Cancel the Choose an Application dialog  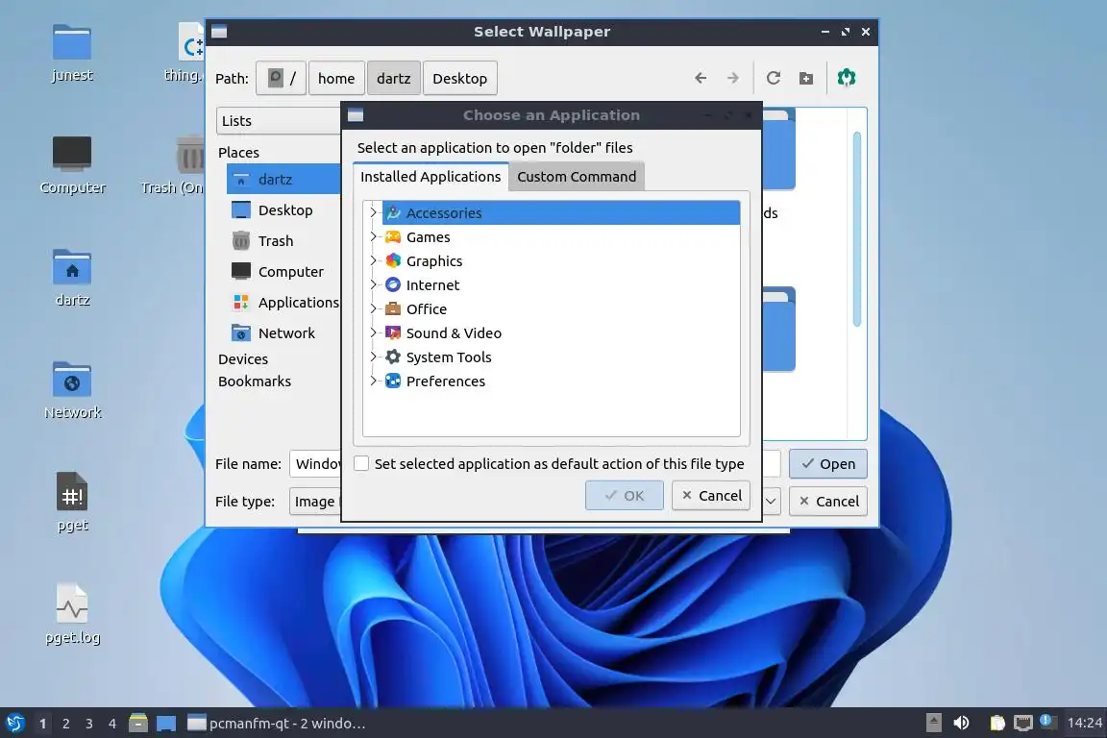click(x=711, y=495)
